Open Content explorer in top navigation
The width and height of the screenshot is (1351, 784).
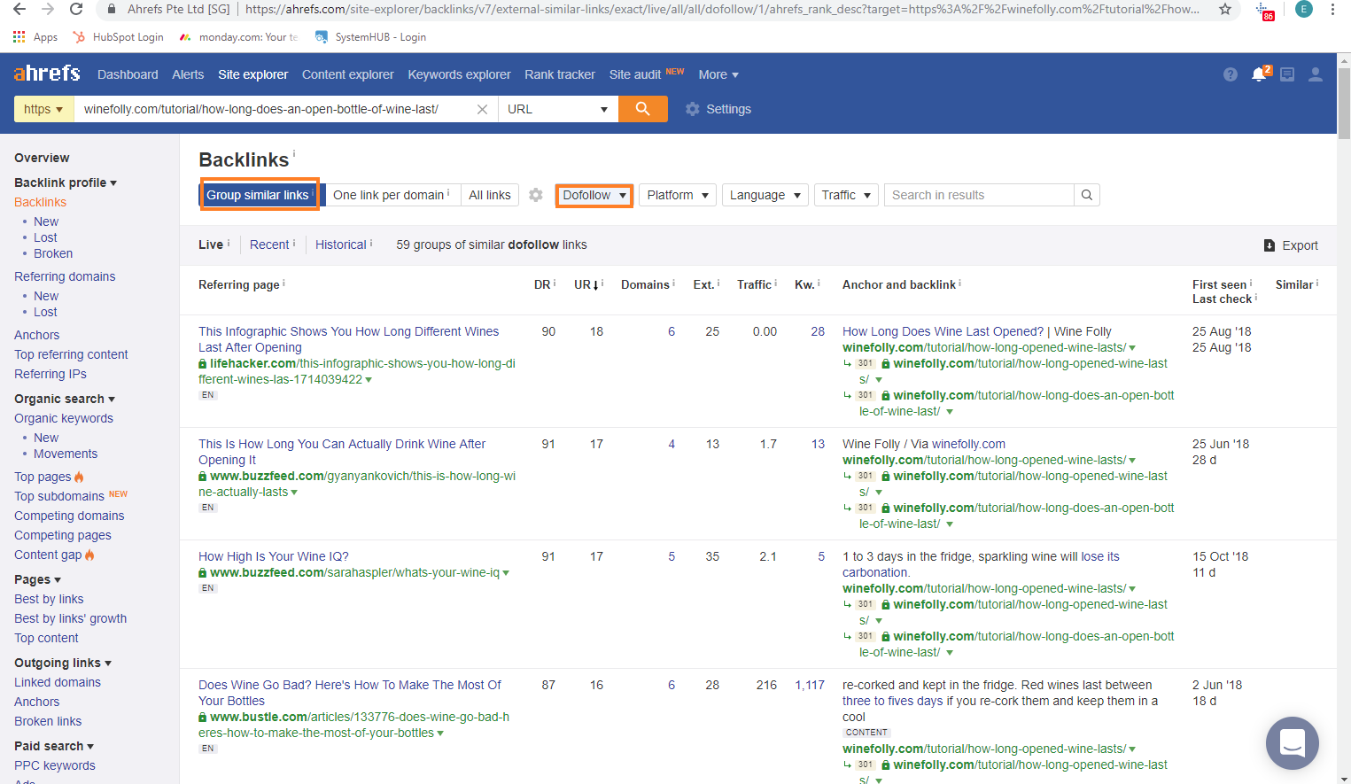pyautogui.click(x=348, y=74)
